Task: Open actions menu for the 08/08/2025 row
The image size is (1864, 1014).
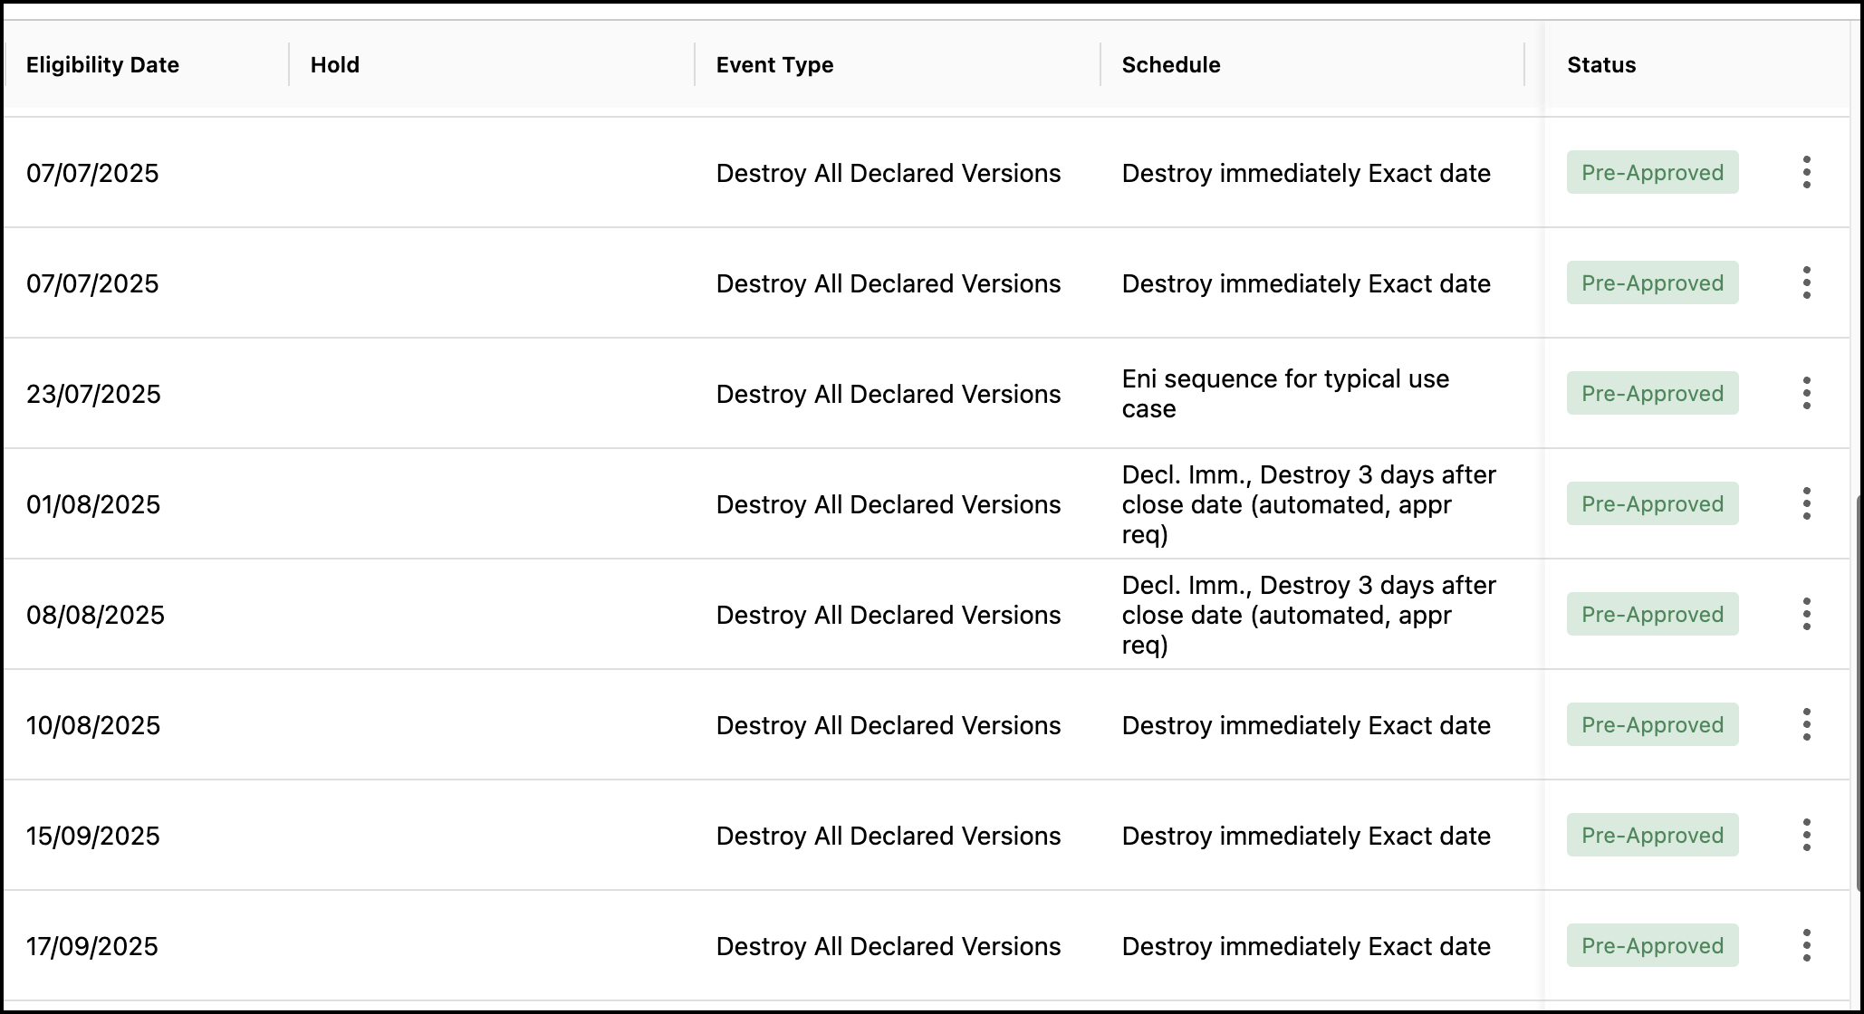Action: (1806, 615)
